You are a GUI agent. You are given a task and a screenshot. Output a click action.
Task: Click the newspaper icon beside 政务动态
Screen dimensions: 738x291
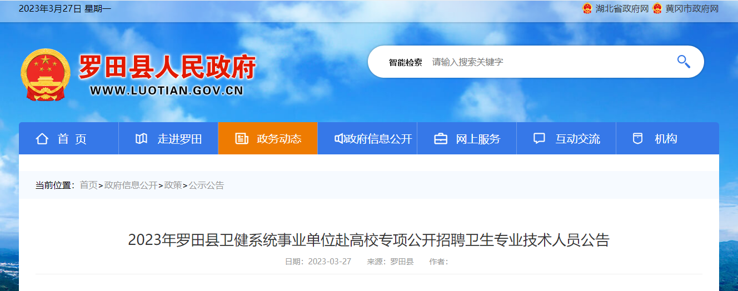[241, 139]
